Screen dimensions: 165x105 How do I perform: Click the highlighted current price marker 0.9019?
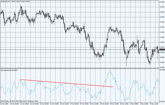[x=162, y=49]
